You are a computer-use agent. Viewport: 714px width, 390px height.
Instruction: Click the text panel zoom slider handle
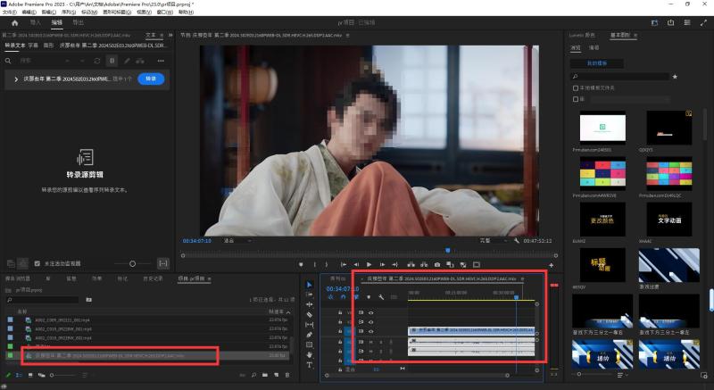pos(132,263)
